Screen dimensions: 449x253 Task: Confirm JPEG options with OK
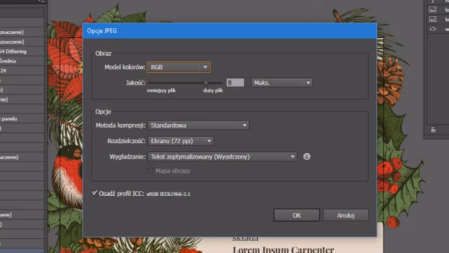pos(296,215)
